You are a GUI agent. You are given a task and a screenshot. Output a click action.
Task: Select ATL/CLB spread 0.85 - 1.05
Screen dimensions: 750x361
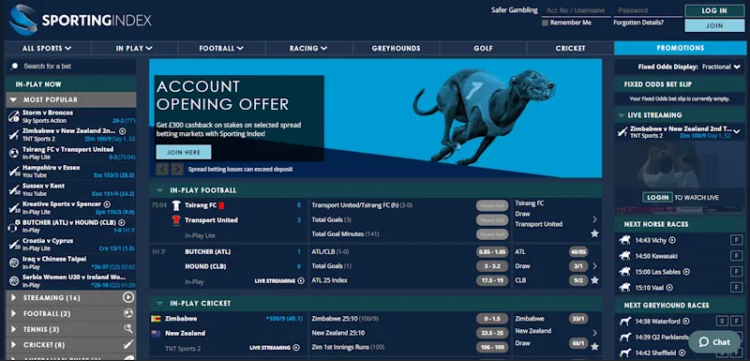491,252
